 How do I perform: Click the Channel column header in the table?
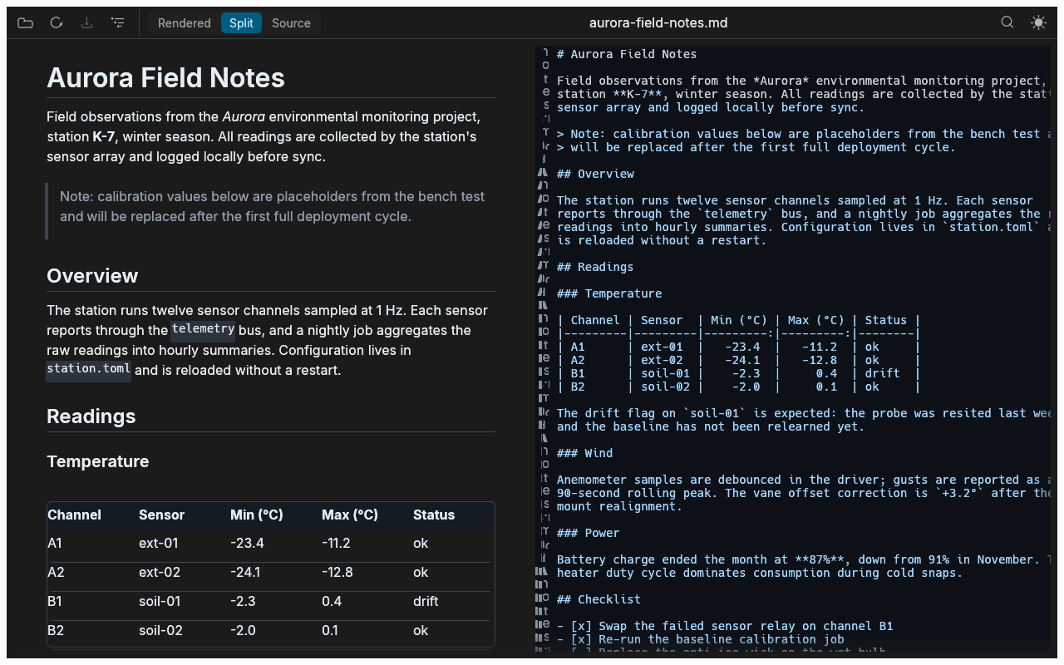coord(74,515)
